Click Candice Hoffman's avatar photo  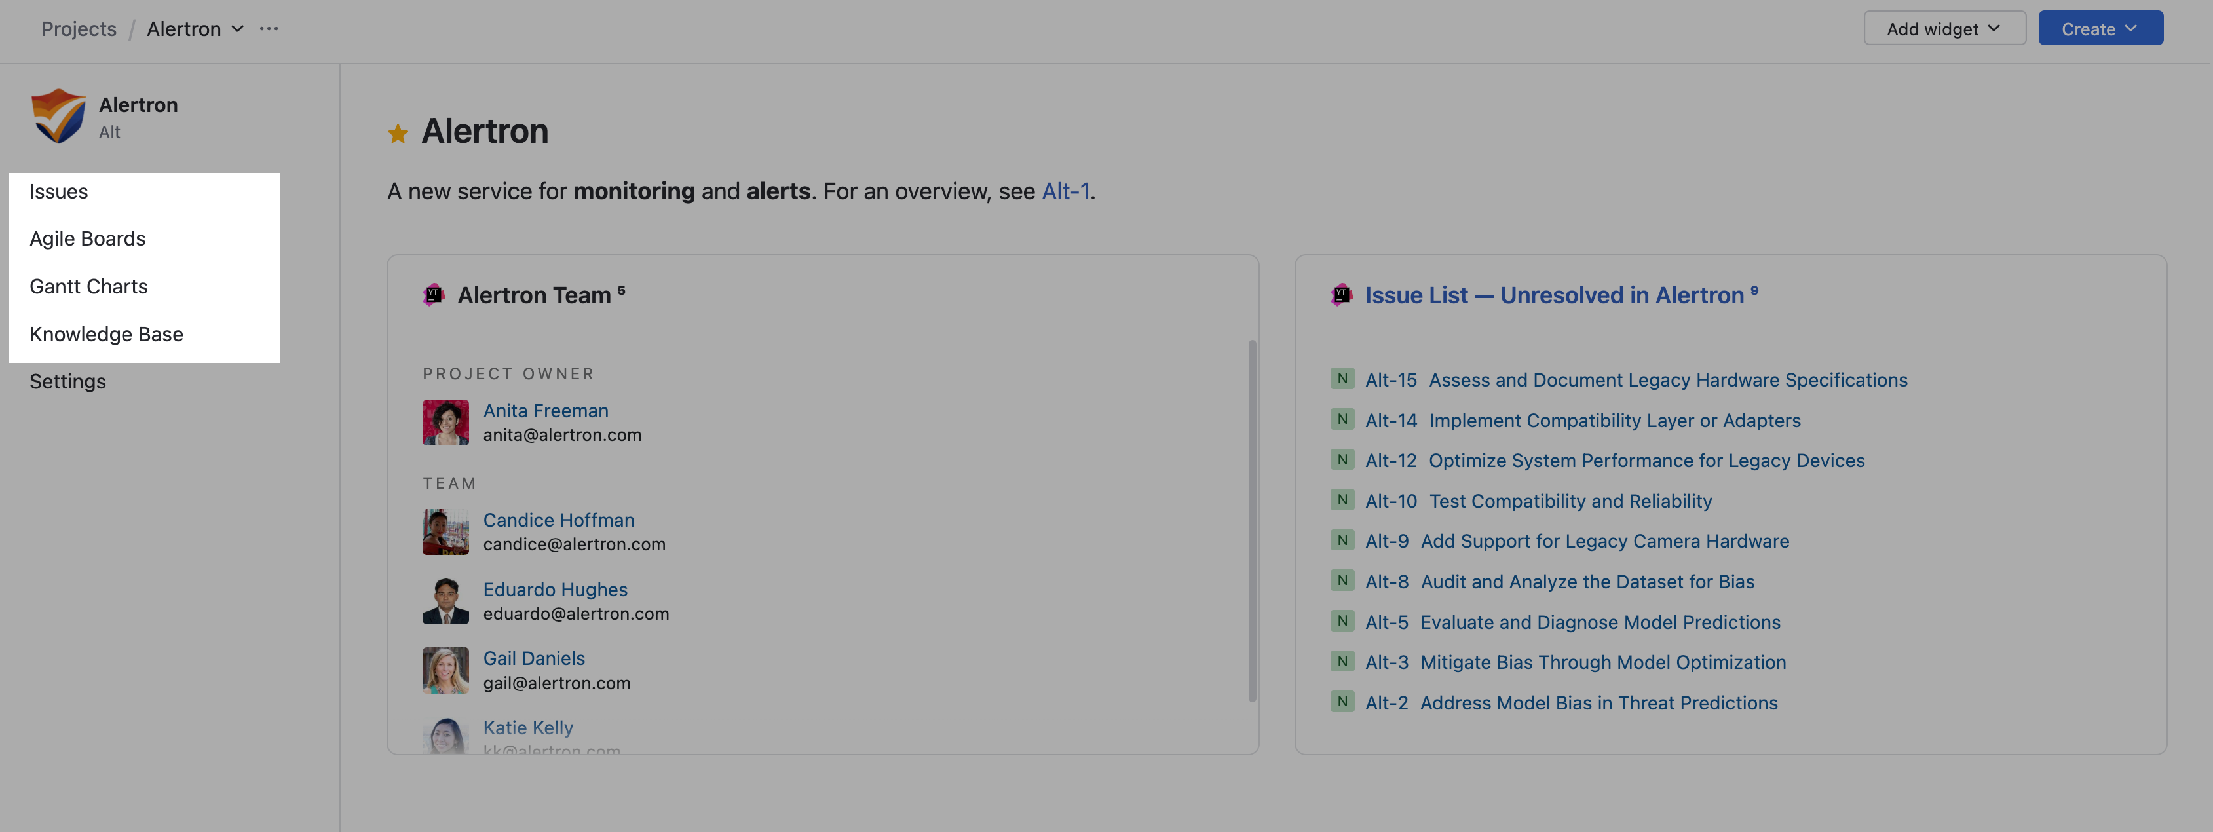(x=445, y=531)
